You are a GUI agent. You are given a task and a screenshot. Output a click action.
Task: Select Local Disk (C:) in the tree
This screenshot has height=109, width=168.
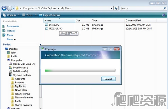point(20,67)
